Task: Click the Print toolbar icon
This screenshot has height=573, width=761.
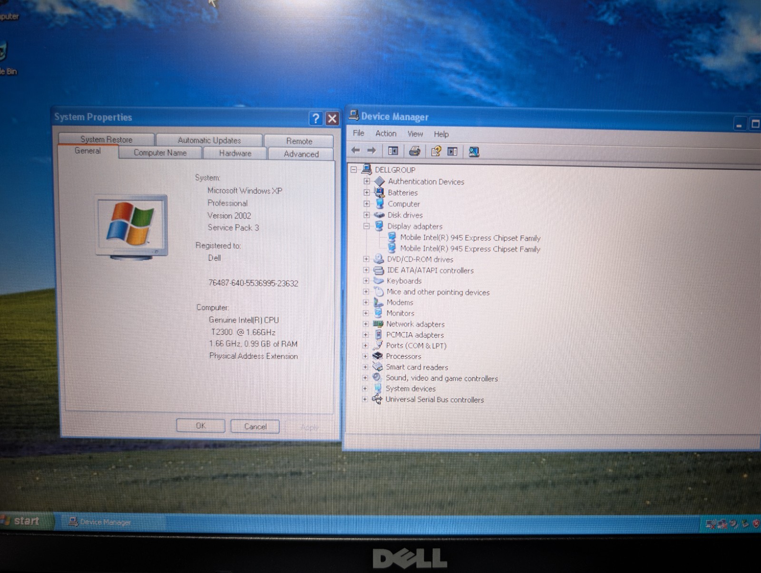Action: (415, 151)
